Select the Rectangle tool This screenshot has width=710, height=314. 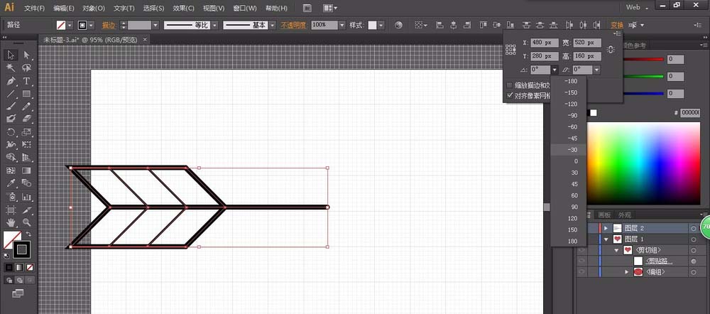pos(27,94)
